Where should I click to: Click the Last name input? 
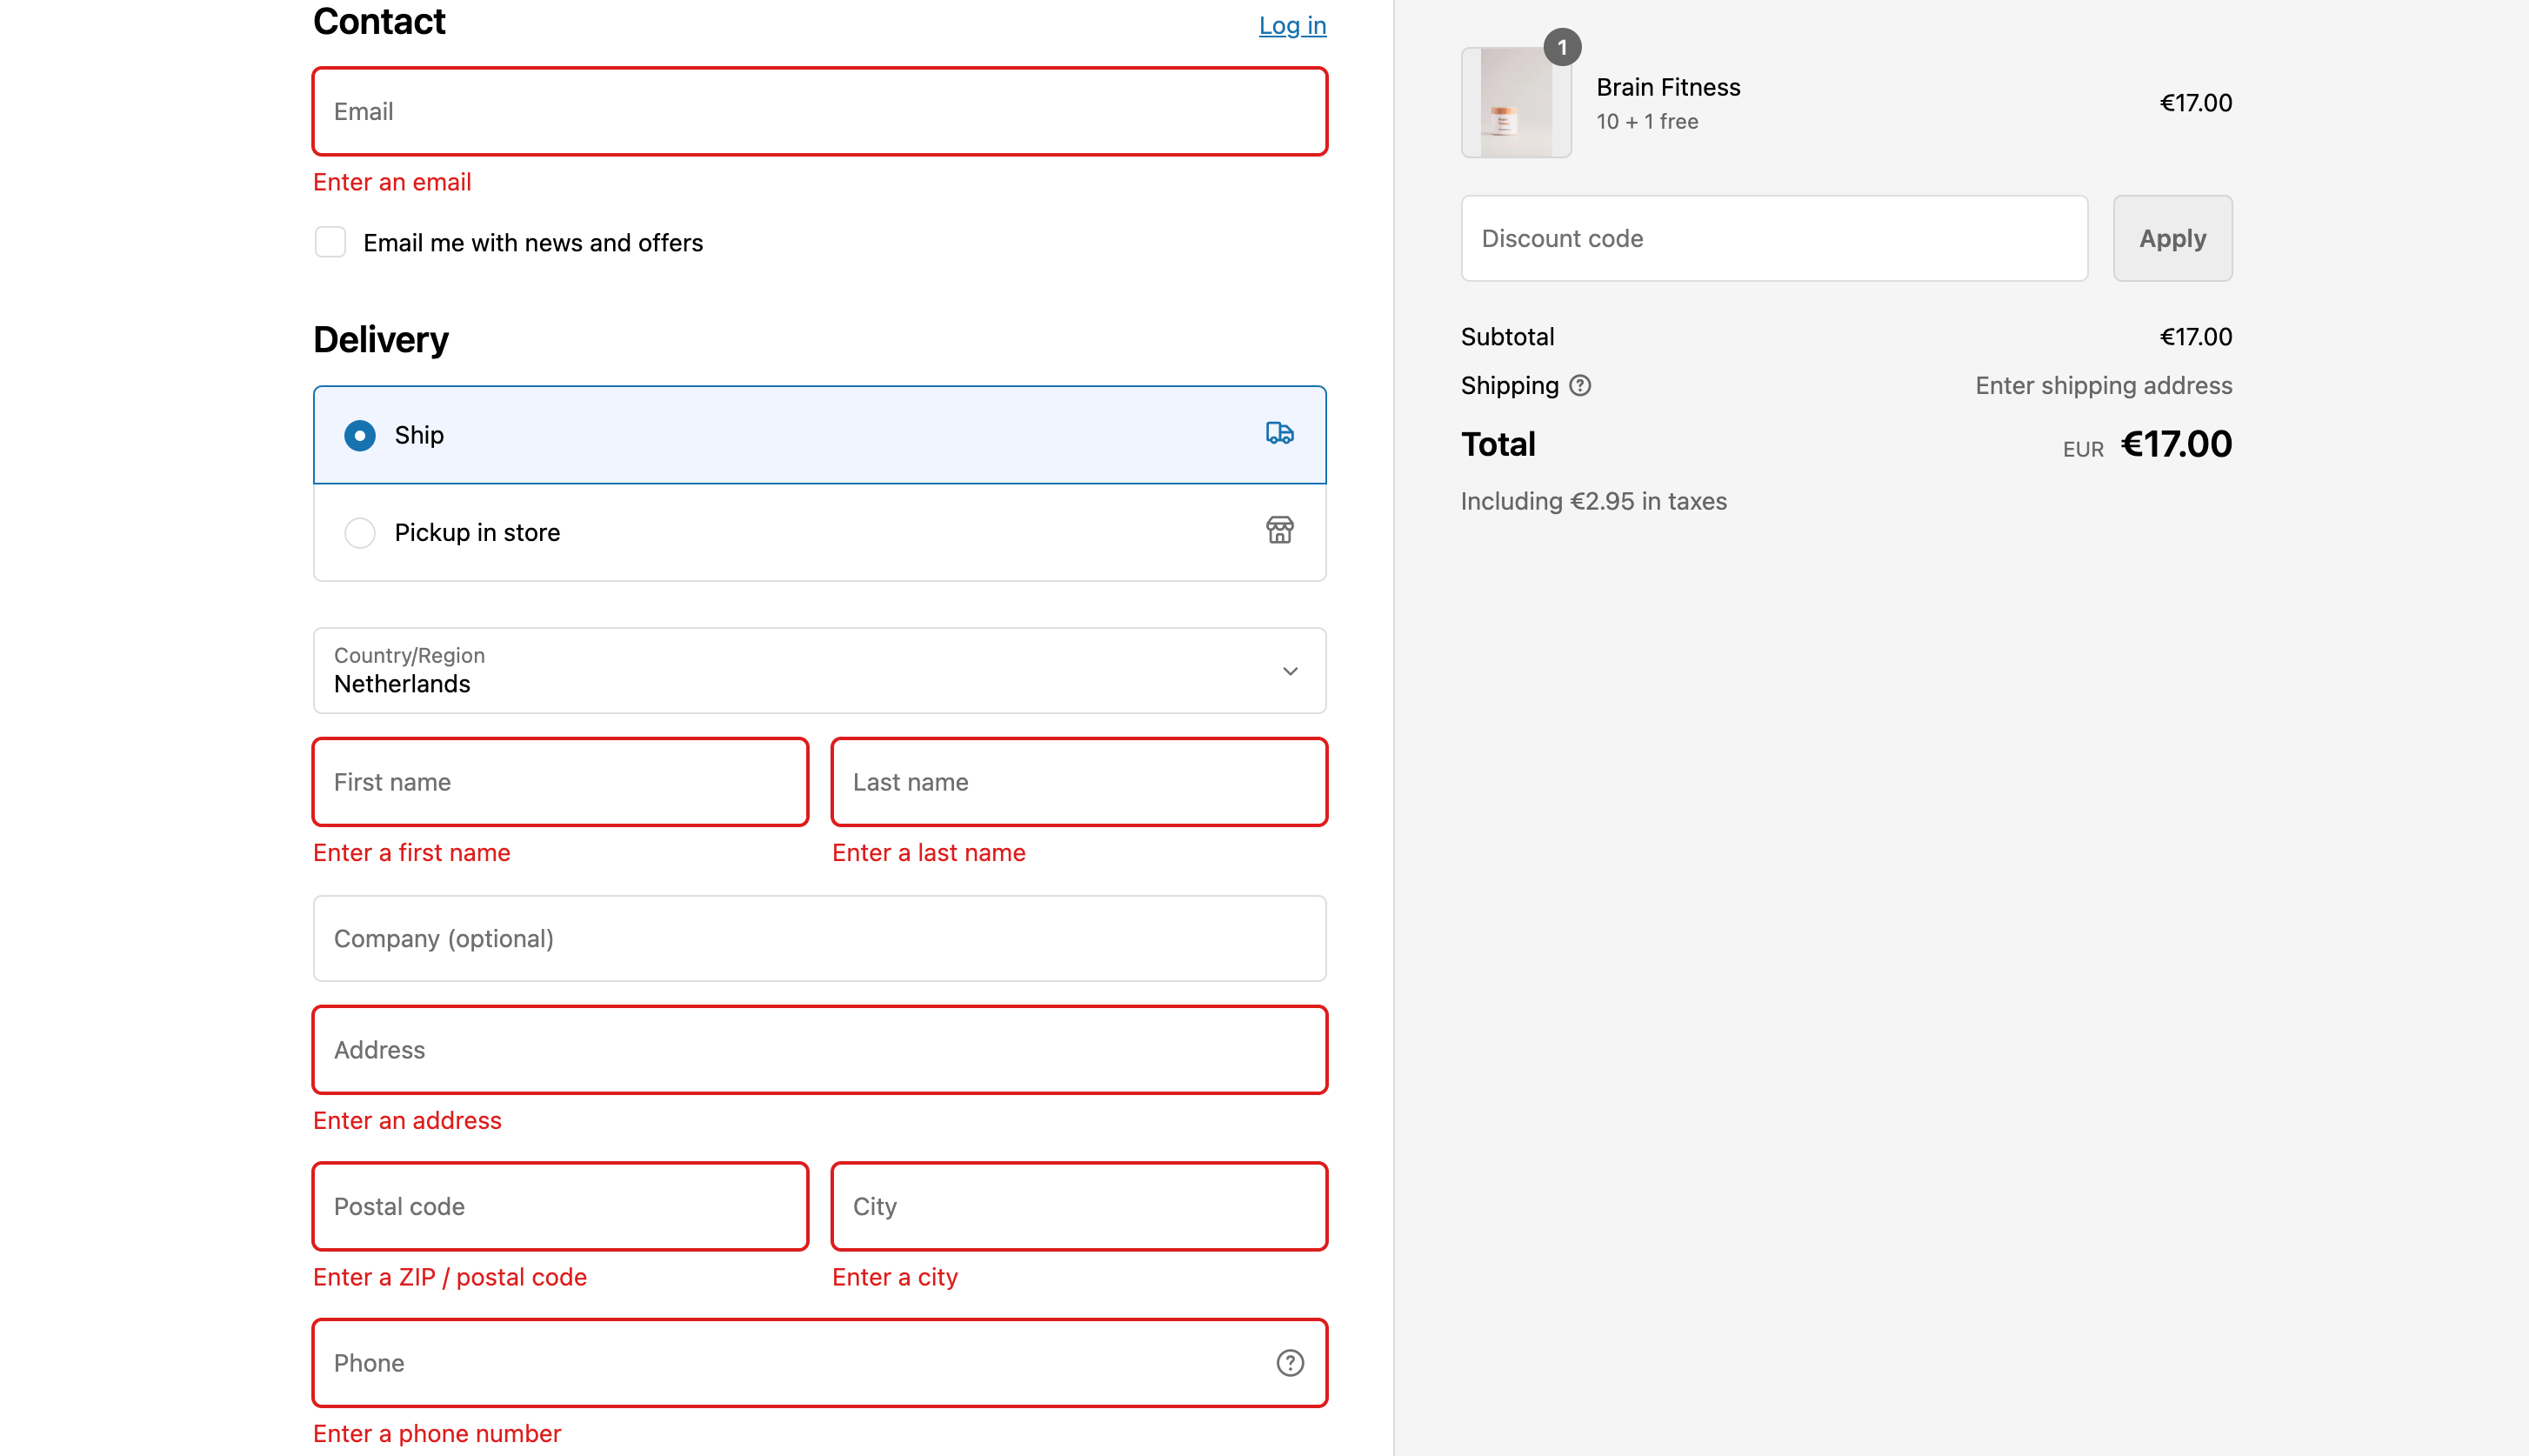click(x=1078, y=782)
